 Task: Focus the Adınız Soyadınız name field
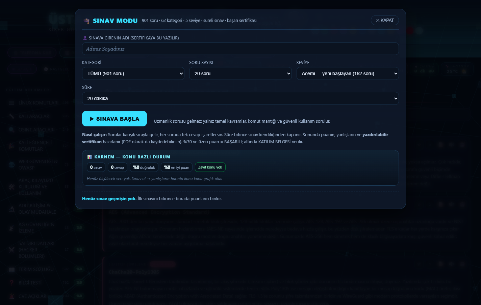click(240, 49)
